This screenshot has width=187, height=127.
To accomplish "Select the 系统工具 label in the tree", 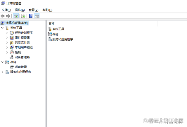I will (x=16, y=28).
